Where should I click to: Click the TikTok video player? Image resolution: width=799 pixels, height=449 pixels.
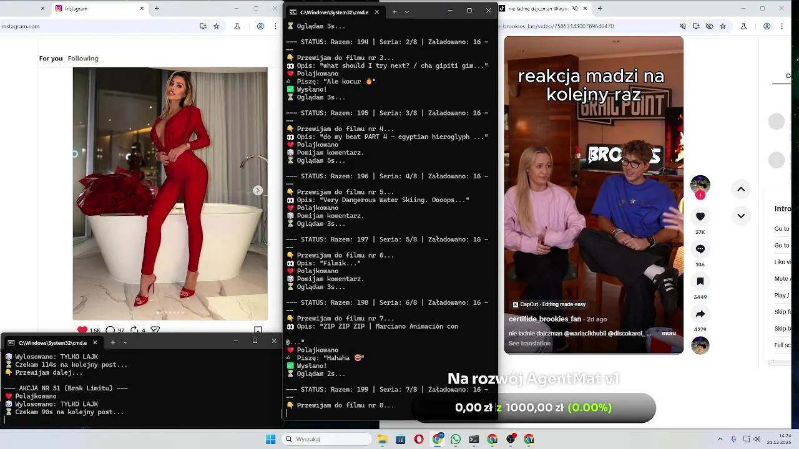click(x=594, y=195)
